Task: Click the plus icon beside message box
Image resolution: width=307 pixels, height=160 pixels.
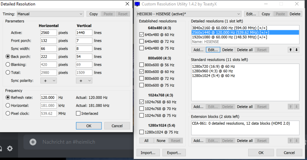Action: 33,142
